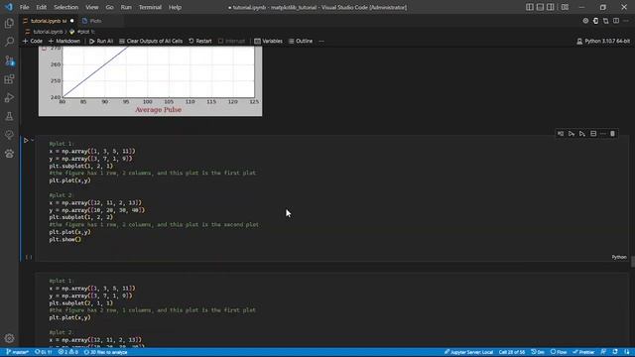Click the Flow status bar item
The height and width of the screenshot is (357, 635).
click(x=559, y=352)
